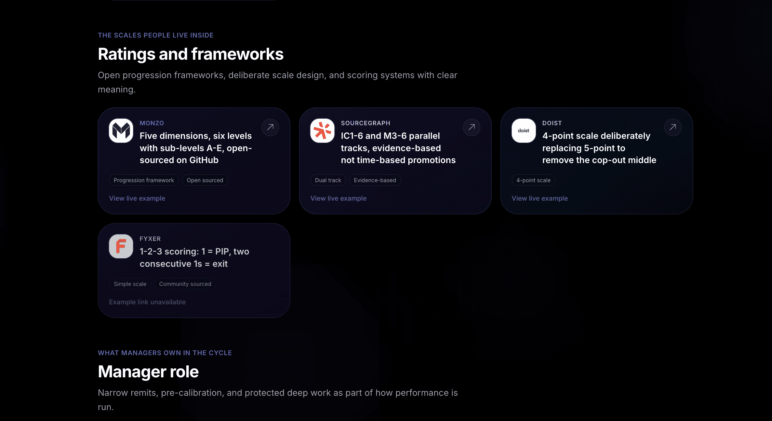Select the Open sourced tag
This screenshot has height=421, width=772.
pyautogui.click(x=205, y=180)
